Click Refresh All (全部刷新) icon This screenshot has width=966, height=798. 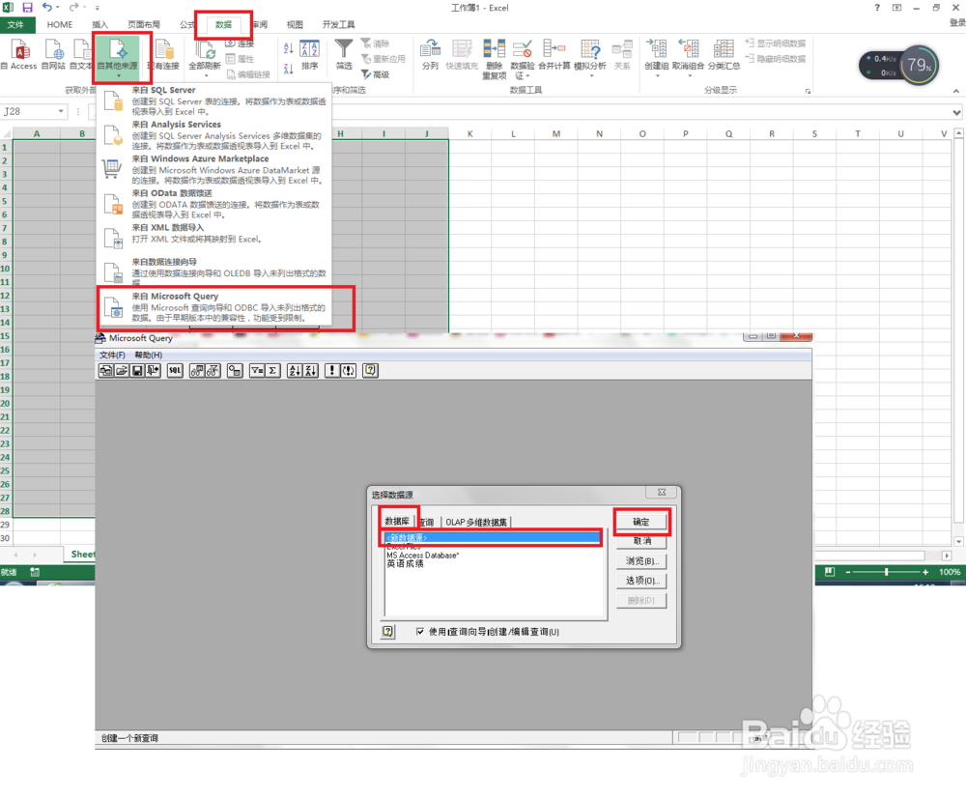click(205, 50)
